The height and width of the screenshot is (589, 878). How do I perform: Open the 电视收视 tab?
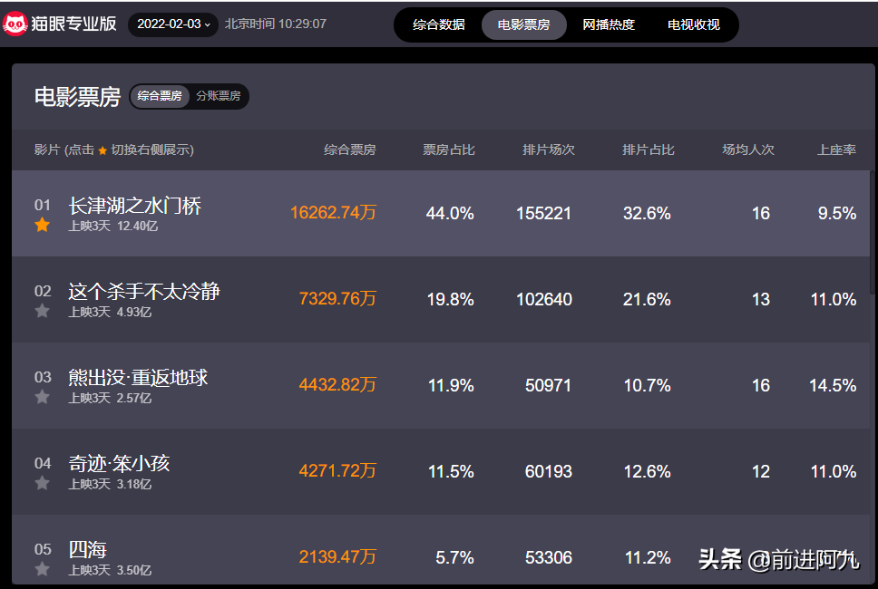point(694,24)
